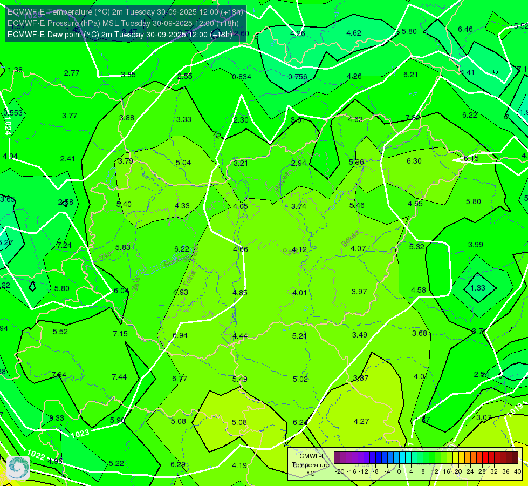Click the ECMWF spiral logo icon
Image resolution: width=528 pixels, height=486 pixels.
pyautogui.click(x=18, y=467)
